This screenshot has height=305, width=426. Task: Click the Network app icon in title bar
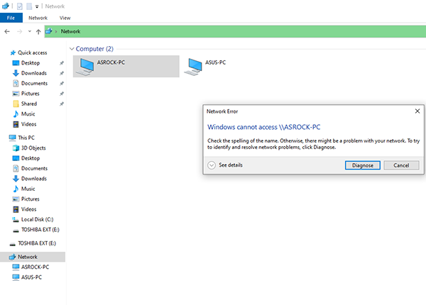tap(6, 6)
